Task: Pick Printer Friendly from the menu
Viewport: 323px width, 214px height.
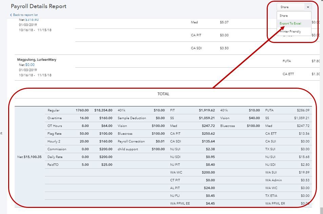Action: pyautogui.click(x=290, y=31)
